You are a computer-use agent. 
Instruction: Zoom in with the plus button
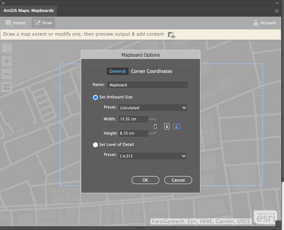tap(7, 61)
